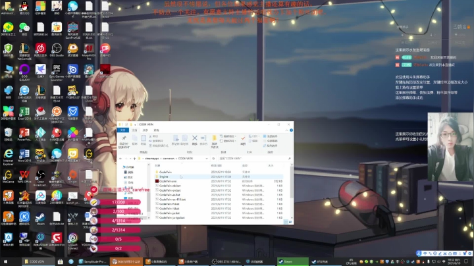Switch to the Share ribbon tab
Viewport: 474px width, 266px height.
[x=145, y=130]
